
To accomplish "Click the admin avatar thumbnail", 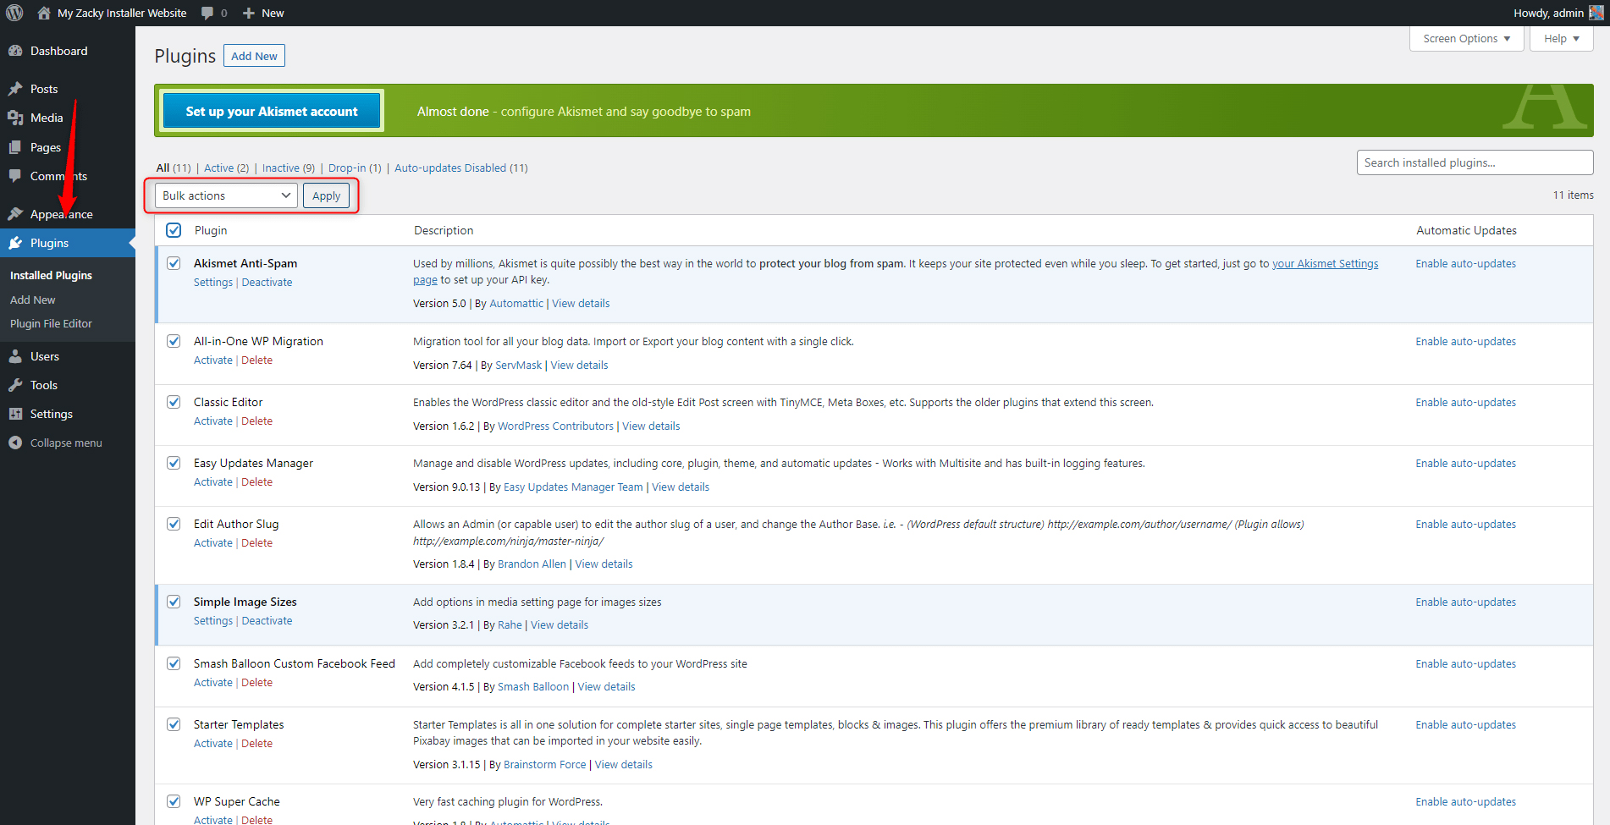I will 1596,13.
